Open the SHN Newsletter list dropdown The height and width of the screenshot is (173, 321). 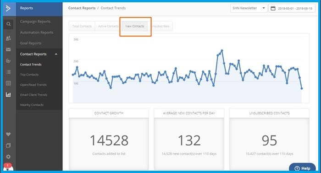249,8
